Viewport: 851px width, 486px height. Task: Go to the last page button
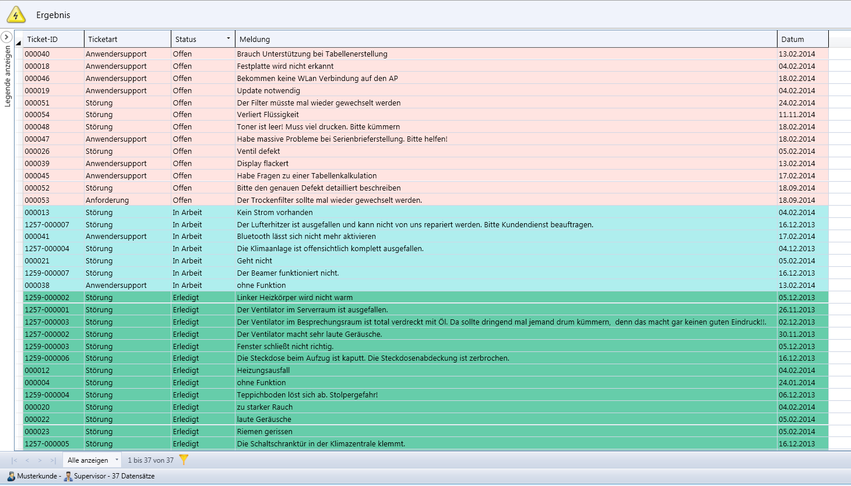pos(53,460)
